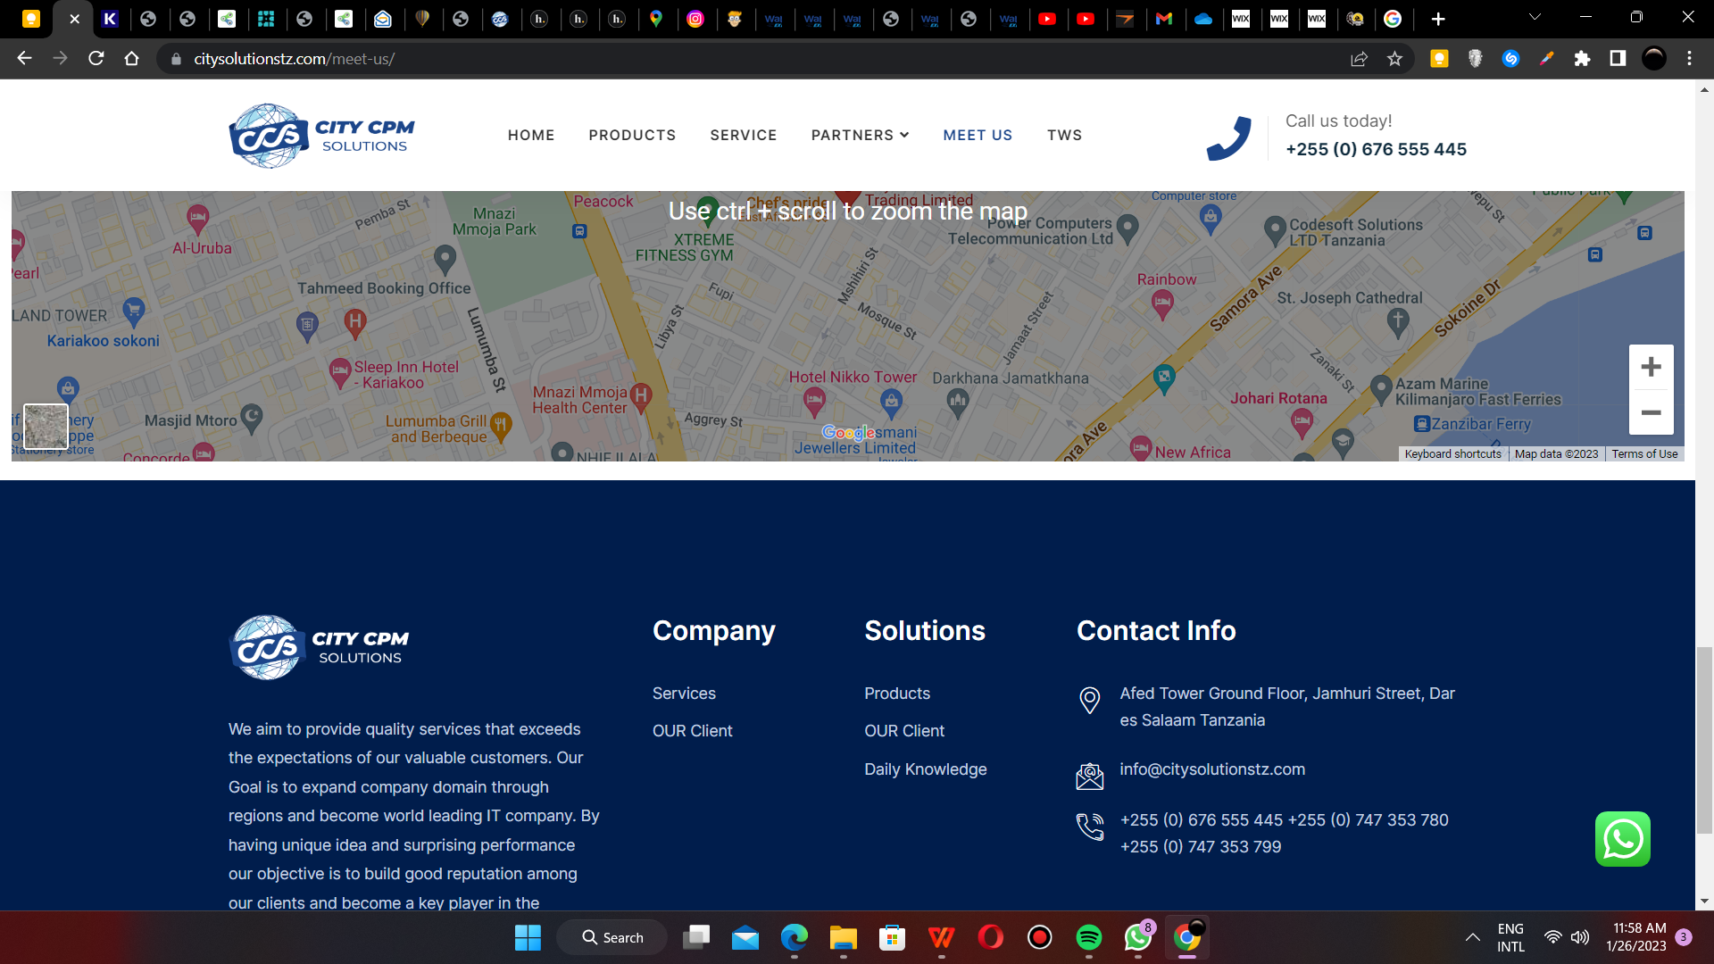Open Spotify from the taskbar
Screen dimensions: 1714x964
pos(1088,937)
